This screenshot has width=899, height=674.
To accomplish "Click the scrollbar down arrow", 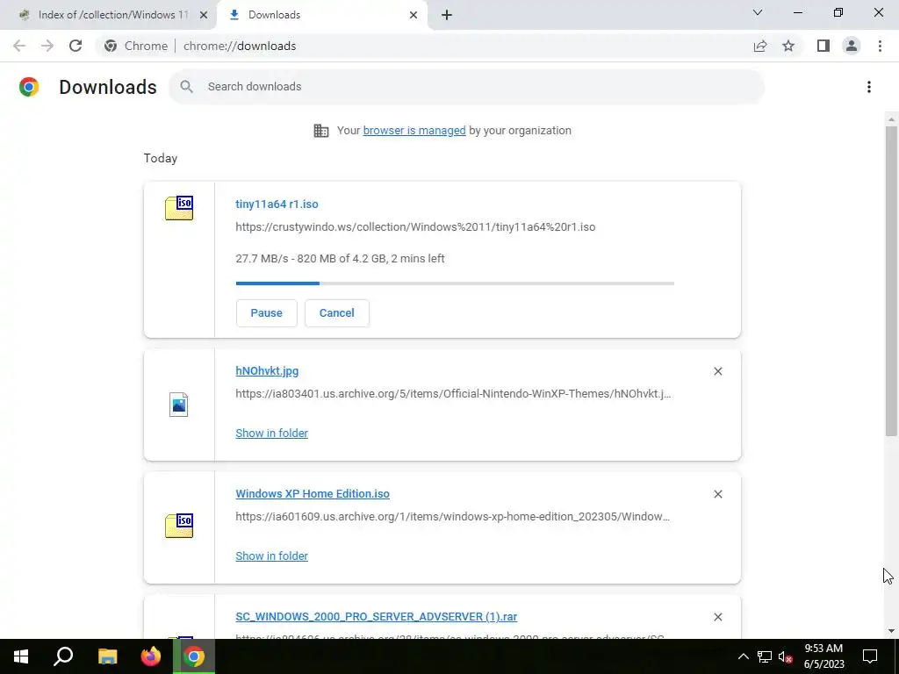I will [x=891, y=631].
